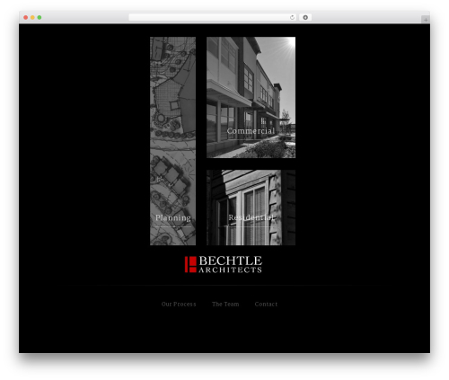Maximize the window with green button
Viewport: 449px width, 380px height.
pos(40,17)
